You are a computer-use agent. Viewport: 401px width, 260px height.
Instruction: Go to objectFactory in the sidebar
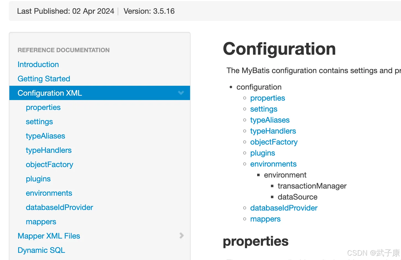point(50,165)
